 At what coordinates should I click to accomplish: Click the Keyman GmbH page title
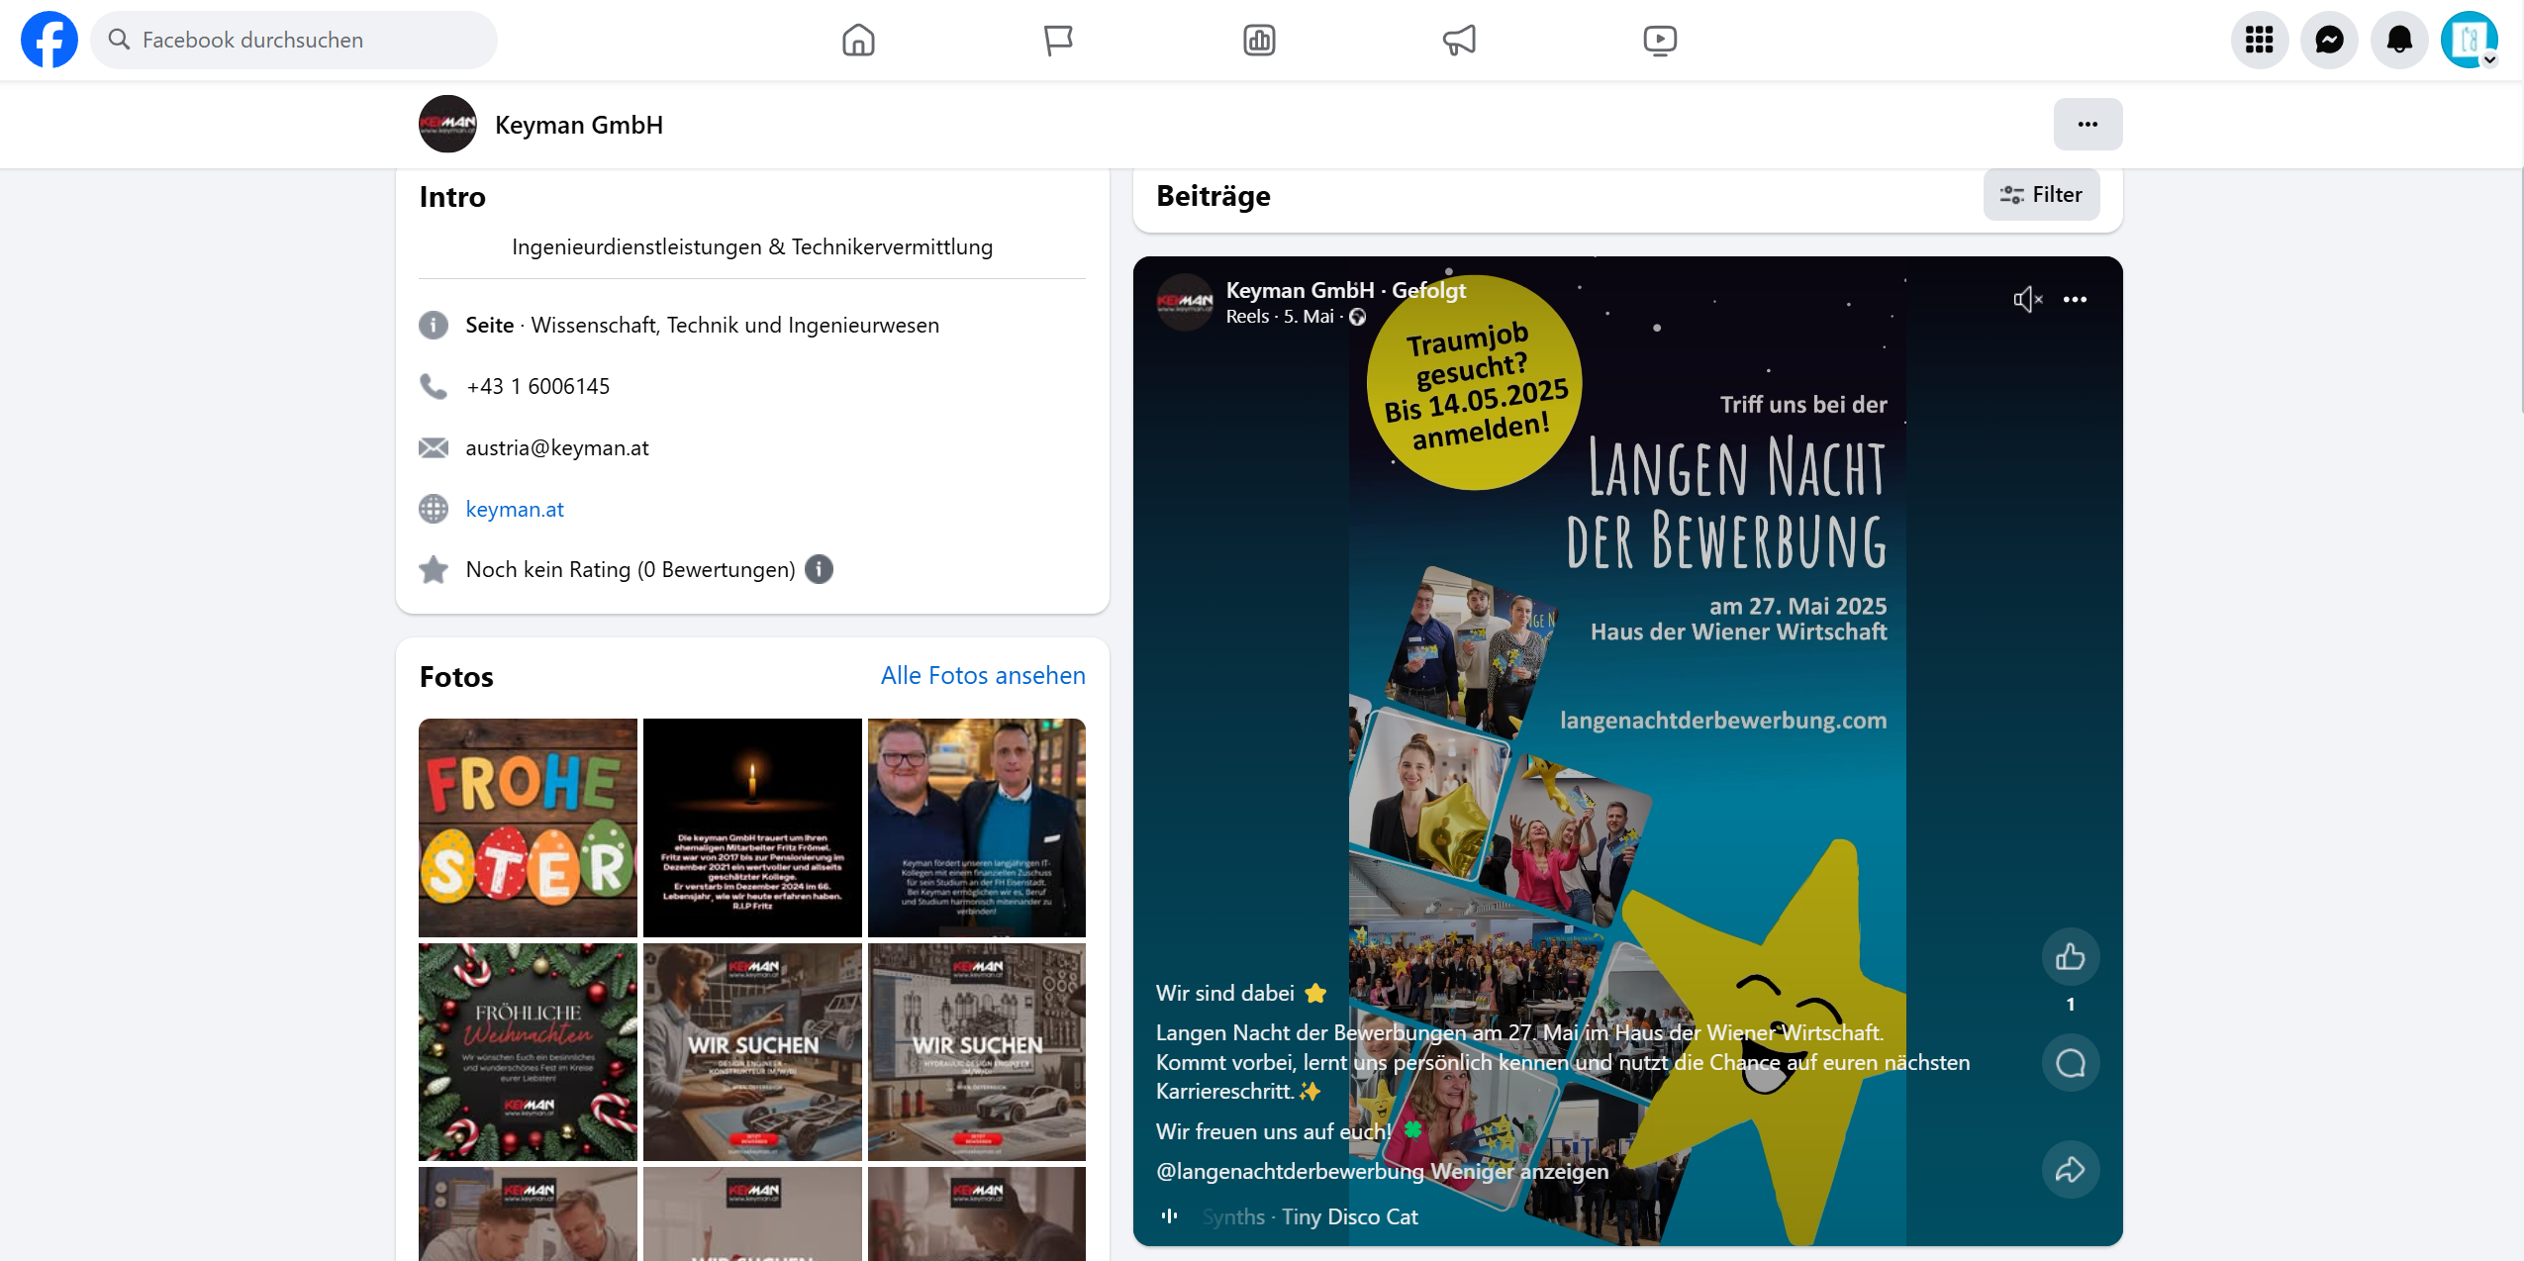click(x=579, y=125)
